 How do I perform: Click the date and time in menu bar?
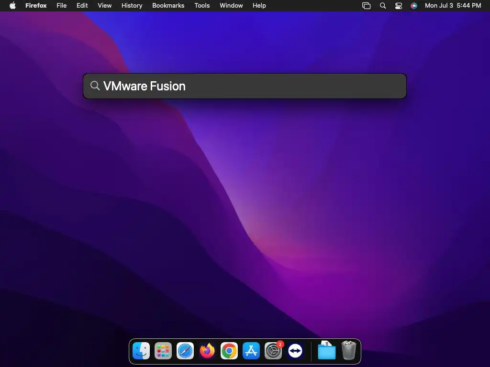point(453,6)
